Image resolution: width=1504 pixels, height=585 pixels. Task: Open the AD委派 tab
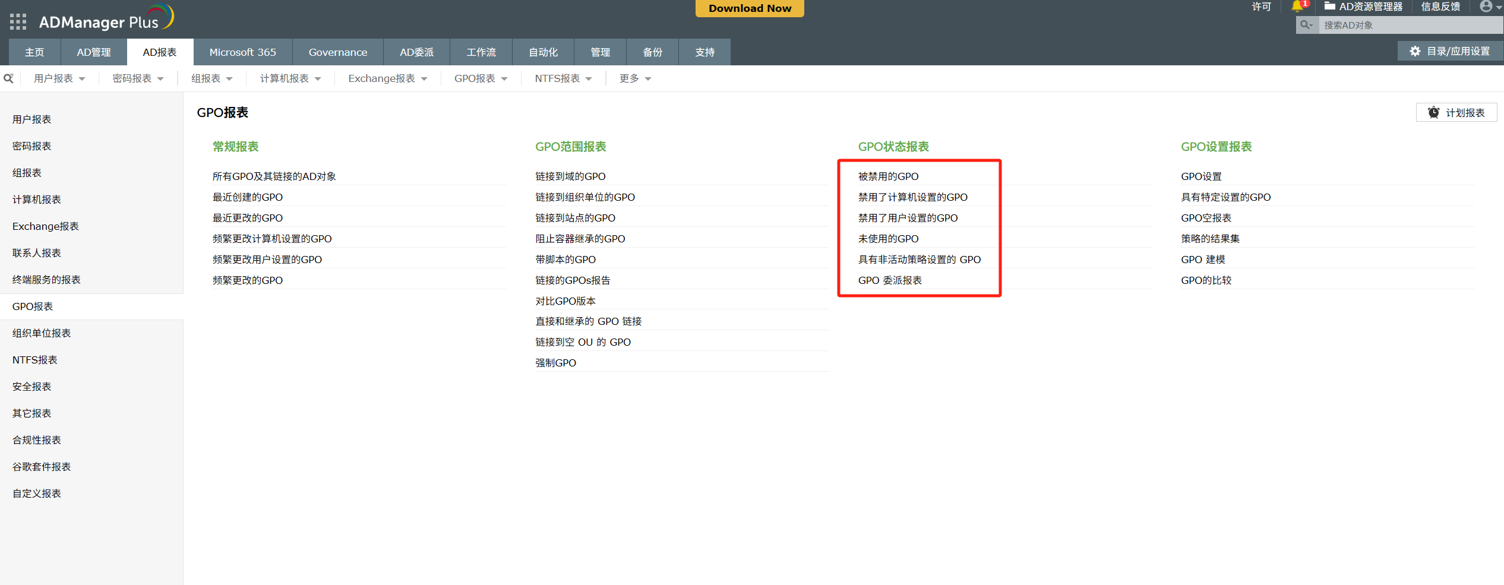coord(417,52)
